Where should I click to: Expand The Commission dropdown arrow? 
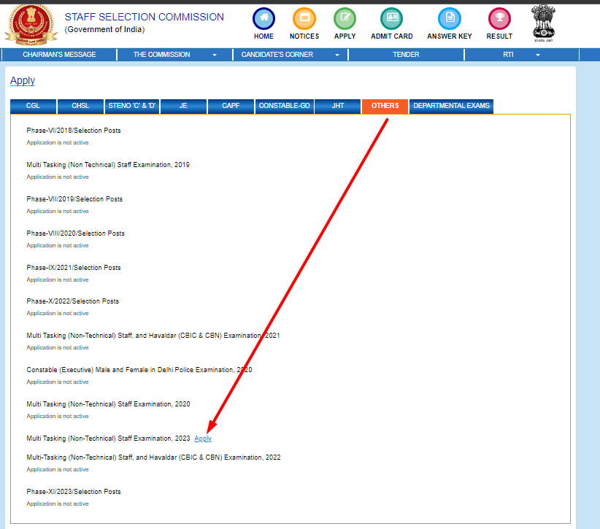point(215,55)
